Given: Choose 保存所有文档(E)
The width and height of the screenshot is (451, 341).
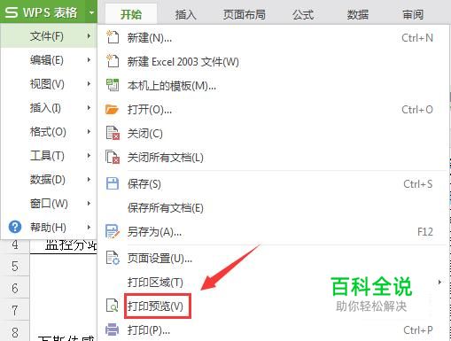Looking at the screenshot, I should (x=272, y=208).
